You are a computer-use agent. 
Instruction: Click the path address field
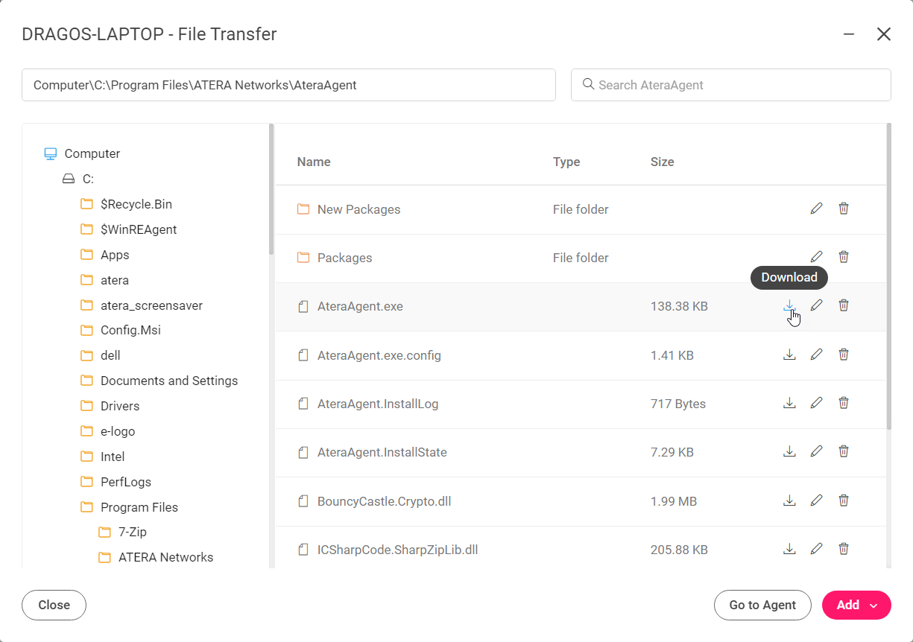[288, 85]
